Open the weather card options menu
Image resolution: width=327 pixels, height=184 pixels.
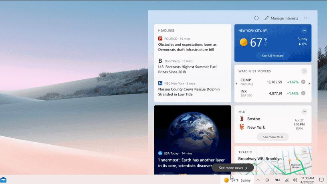point(304,30)
